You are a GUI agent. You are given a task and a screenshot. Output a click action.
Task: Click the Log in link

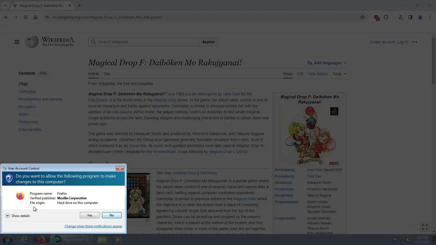click(403, 42)
